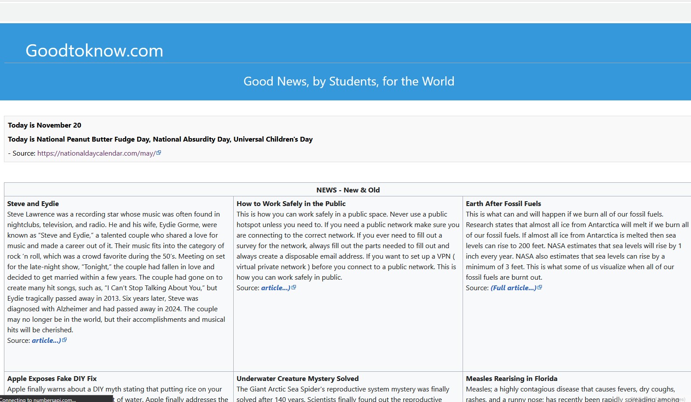
Task: Click the Apple Exposes Fake DIY Fix headline
Action: 52,379
